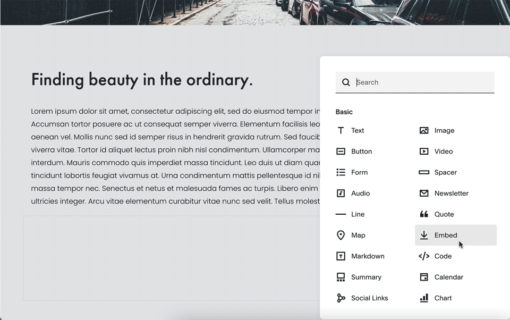Click the Spacer block icon
Image resolution: width=510 pixels, height=320 pixels.
click(424, 172)
